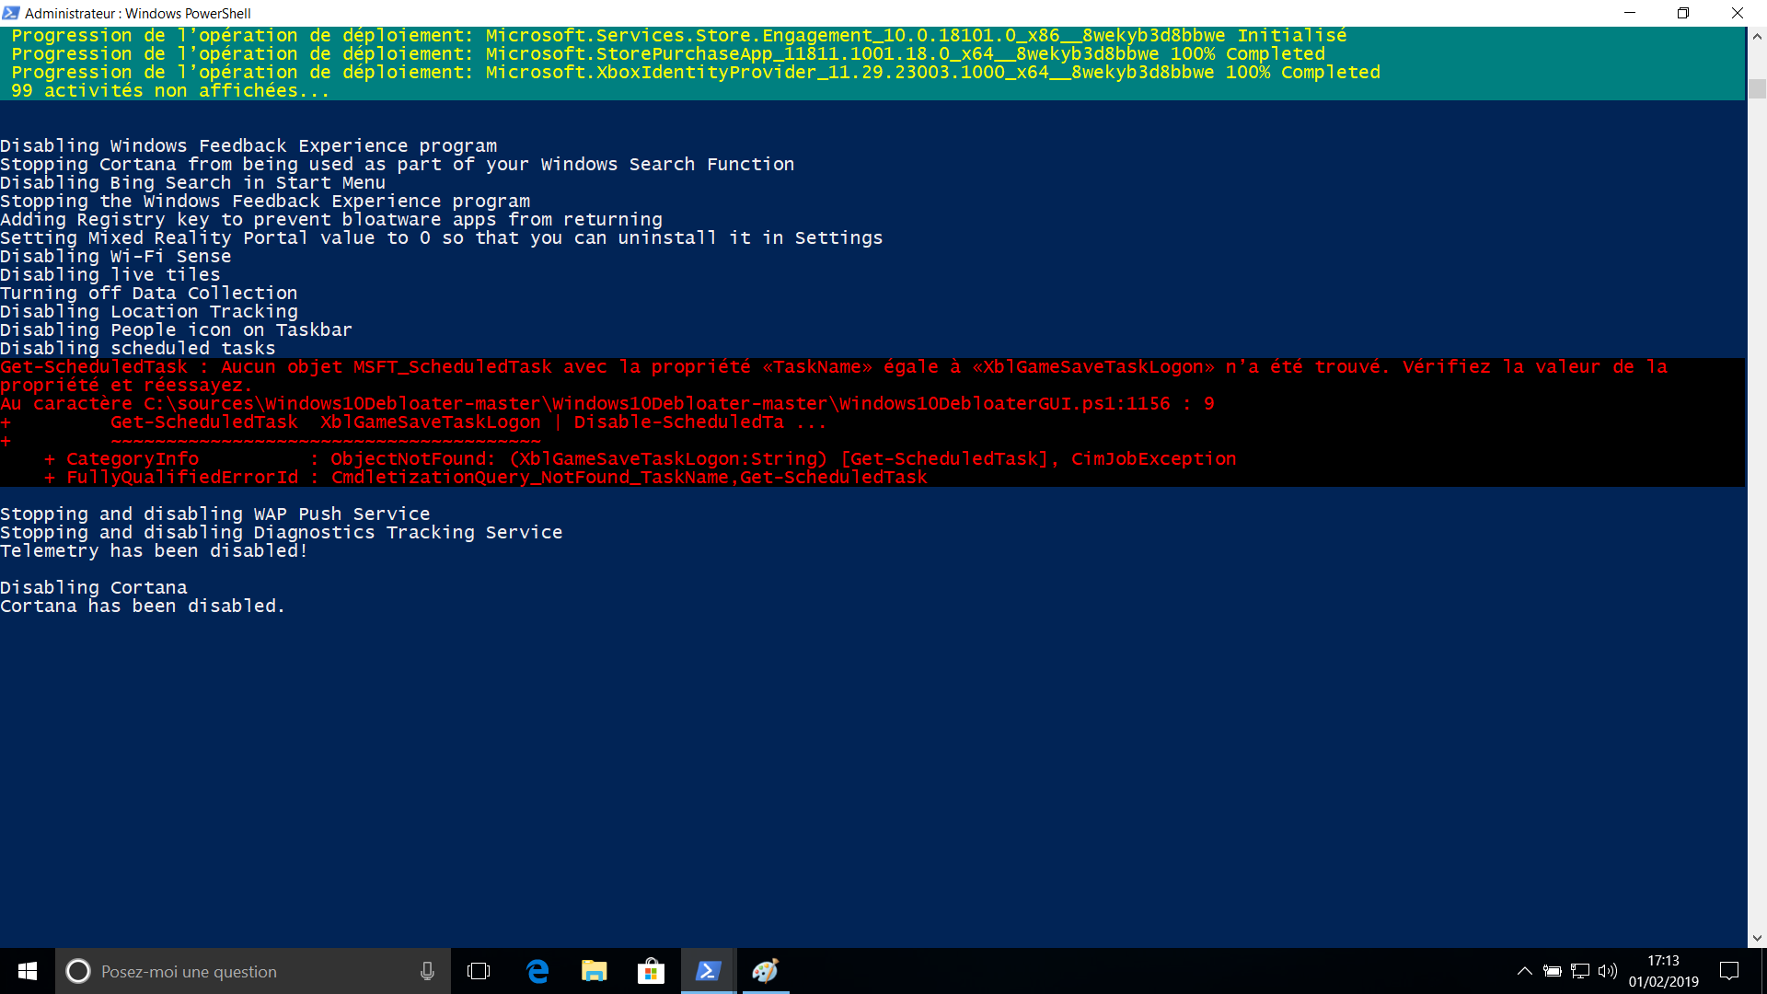
Task: Open Action Center notifications
Action: coord(1730,971)
